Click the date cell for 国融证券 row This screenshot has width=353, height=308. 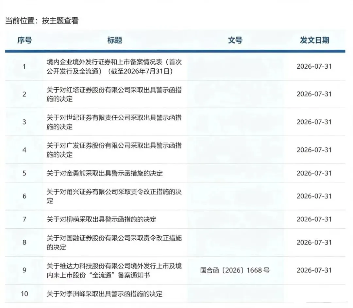[x=314, y=243]
